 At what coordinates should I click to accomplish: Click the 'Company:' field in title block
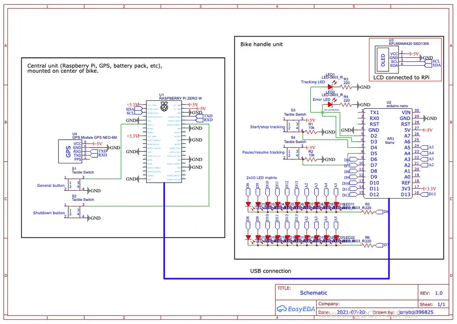(x=329, y=304)
